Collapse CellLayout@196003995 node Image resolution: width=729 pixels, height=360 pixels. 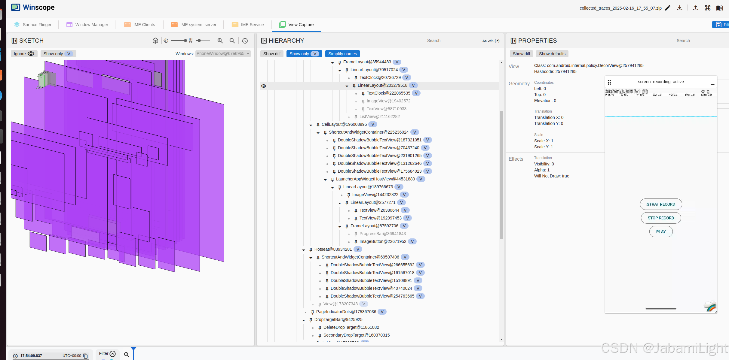[x=311, y=125]
